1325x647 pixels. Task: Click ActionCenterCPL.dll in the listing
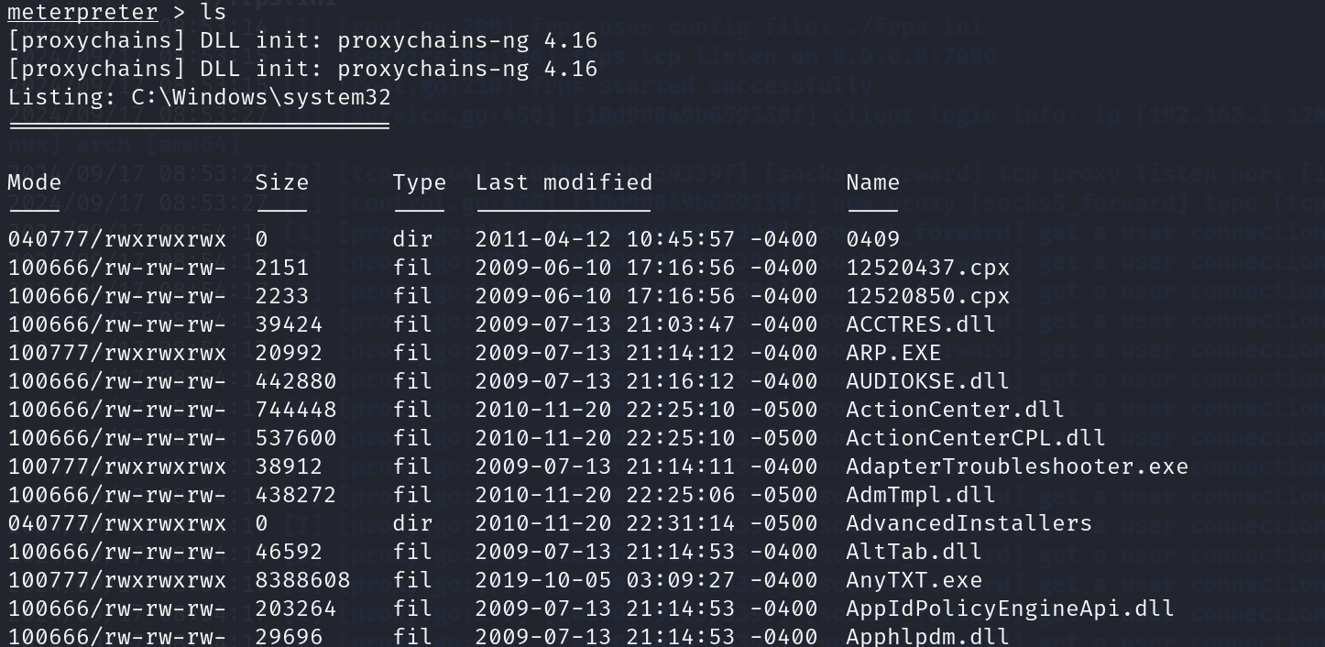coord(975,438)
